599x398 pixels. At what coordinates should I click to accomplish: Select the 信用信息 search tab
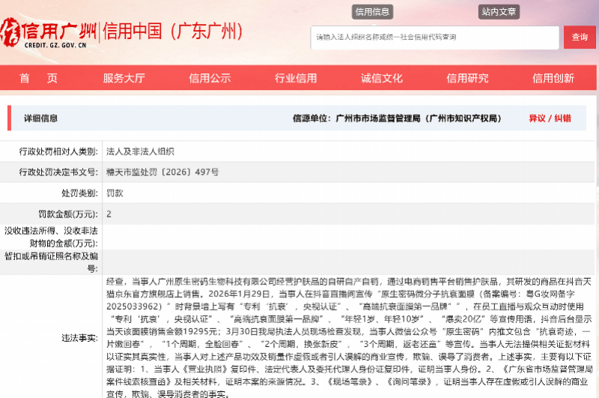372,12
